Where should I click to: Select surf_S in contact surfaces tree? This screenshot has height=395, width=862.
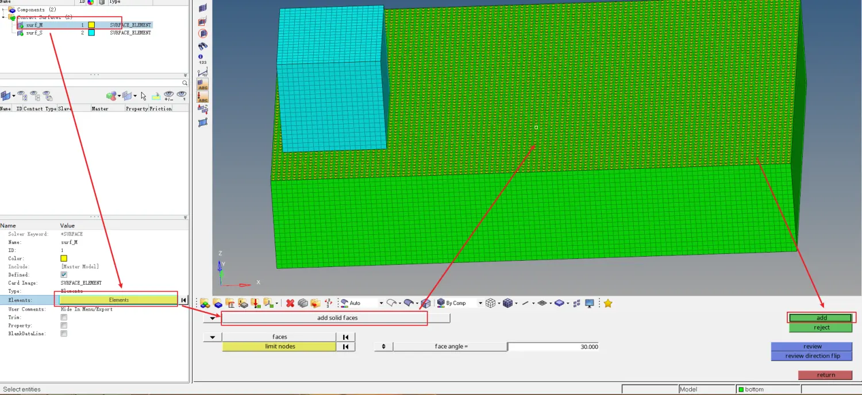pyautogui.click(x=34, y=33)
